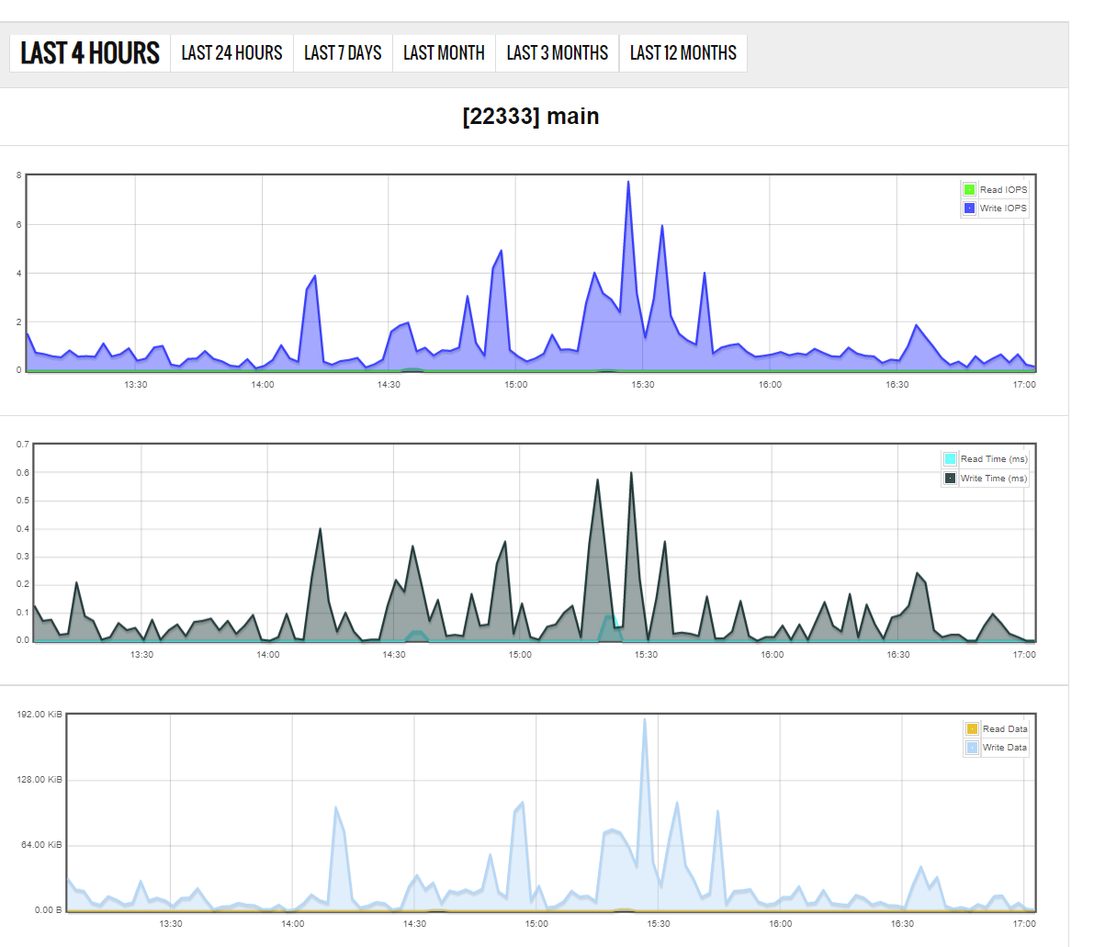1094x947 pixels.
Task: Click 14:00 tick label under Data chart
Action: [x=293, y=924]
